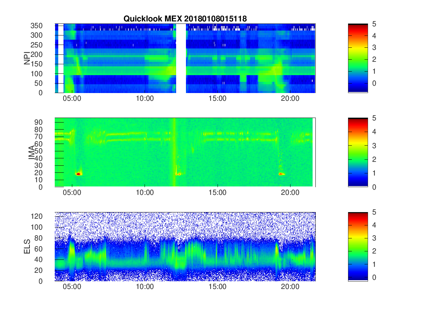Click the ELS colorbar value 2
Screen dimensions: 421x316
click(x=374, y=251)
